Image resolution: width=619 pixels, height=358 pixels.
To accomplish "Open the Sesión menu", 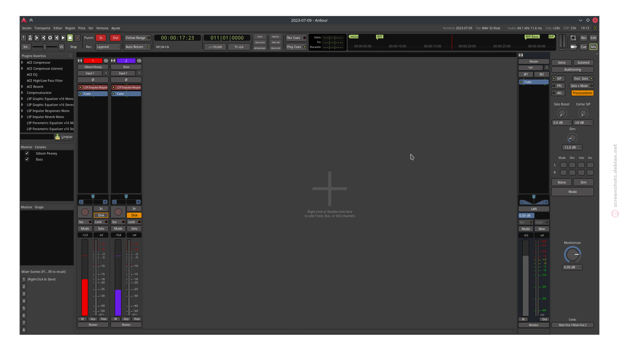I will (x=27, y=28).
